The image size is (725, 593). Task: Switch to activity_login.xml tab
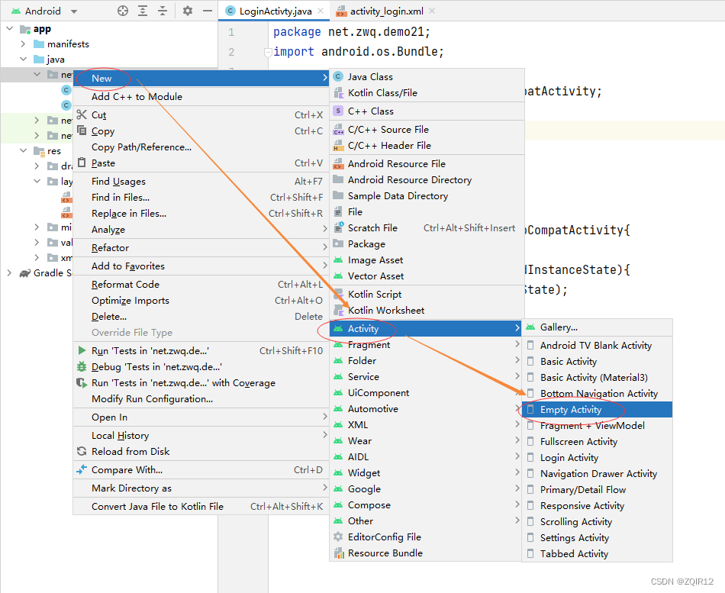tap(386, 11)
